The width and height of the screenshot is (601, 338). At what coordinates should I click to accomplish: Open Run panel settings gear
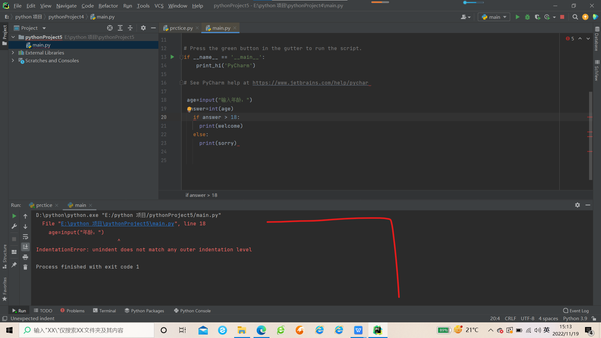578,205
